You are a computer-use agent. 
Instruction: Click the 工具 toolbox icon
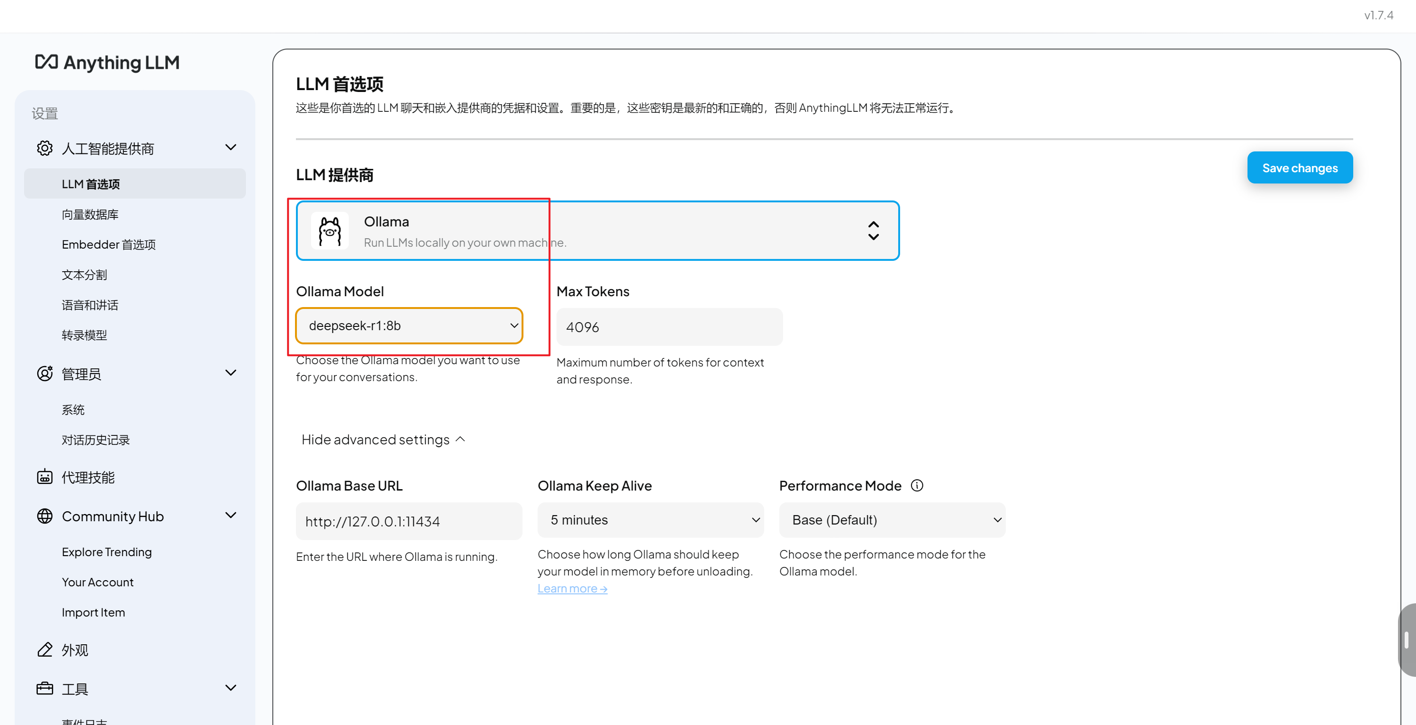tap(44, 688)
